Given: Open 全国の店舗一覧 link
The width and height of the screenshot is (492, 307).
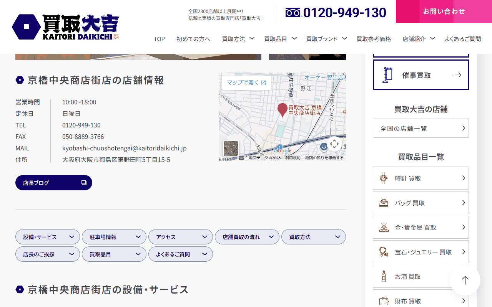Looking at the screenshot, I should [421, 128].
